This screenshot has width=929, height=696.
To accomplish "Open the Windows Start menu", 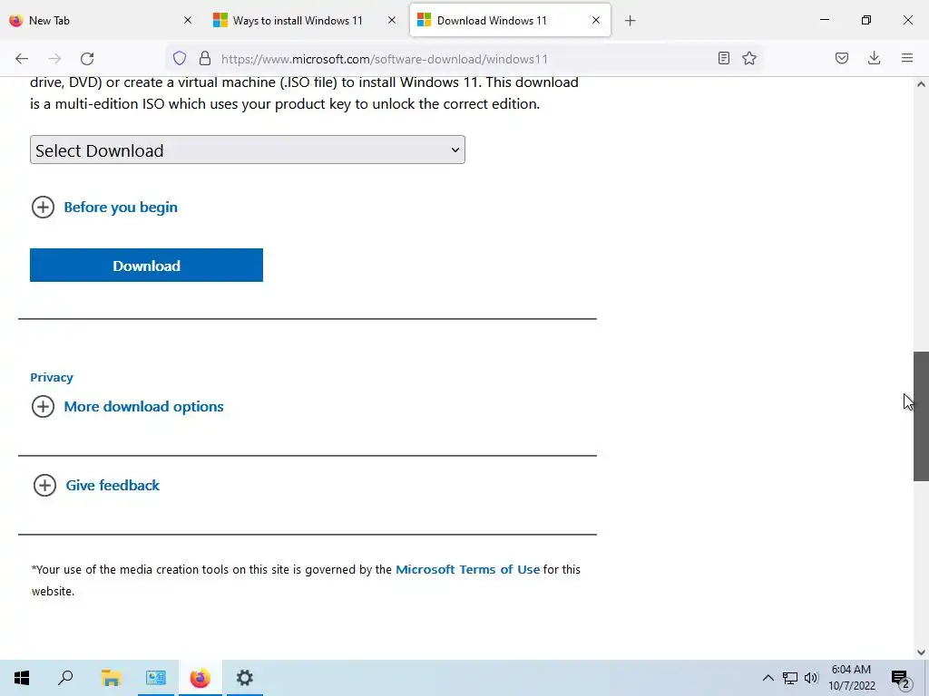I will click(22, 678).
